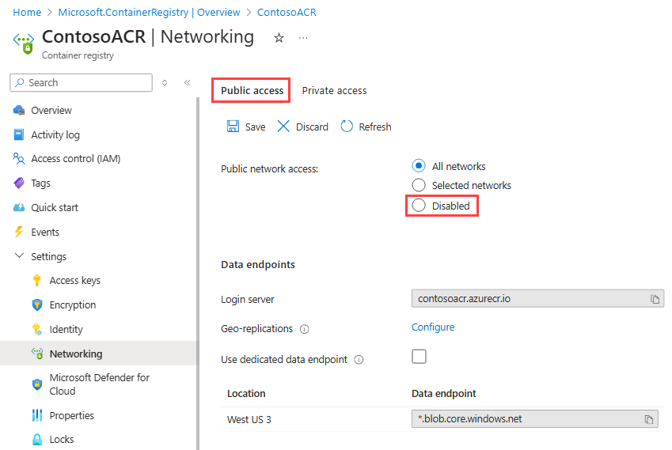
Task: Copy the login server address
Action: 655,299
